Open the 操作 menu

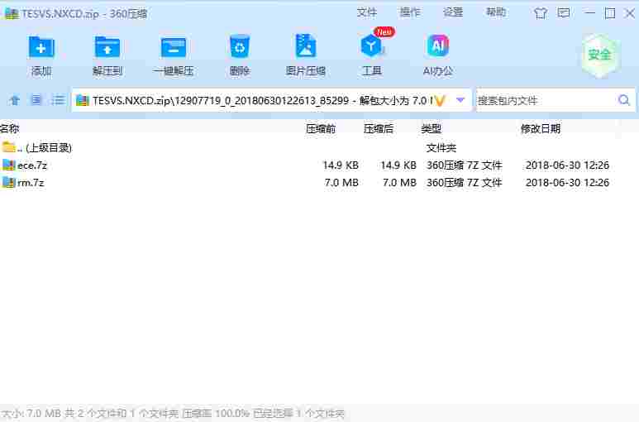410,12
